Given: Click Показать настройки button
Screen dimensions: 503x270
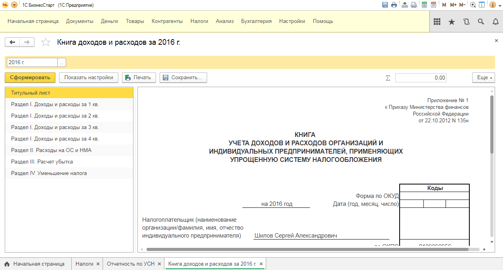Looking at the screenshot, I should [89, 78].
